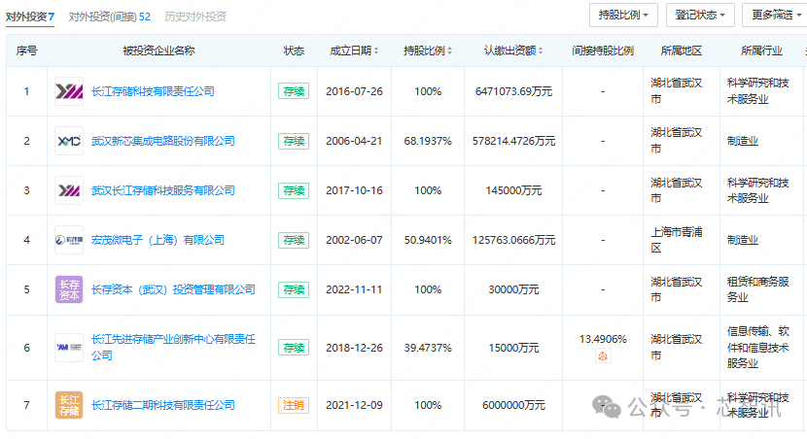The image size is (807, 439).
Task: Open the 登记状态 filter dropdown
Action: point(700,15)
